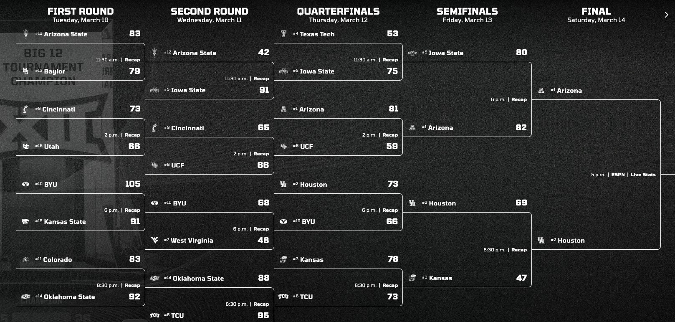This screenshot has width=675, height=322.
Task: Open Live Stats for the Final
Action: pos(643,175)
